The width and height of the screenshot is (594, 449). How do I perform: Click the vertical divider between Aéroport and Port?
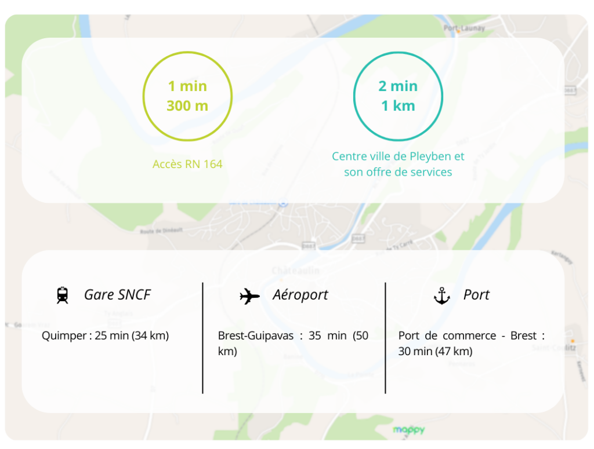click(x=385, y=338)
